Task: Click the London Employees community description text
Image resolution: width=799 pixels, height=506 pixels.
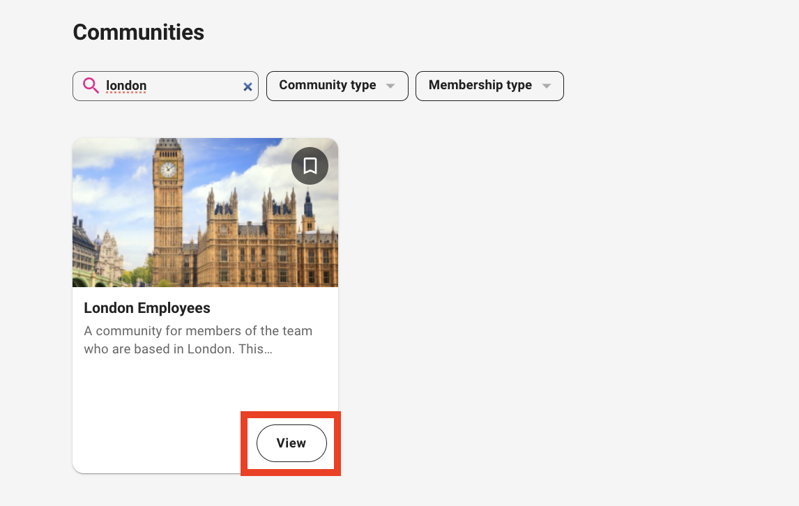Action: pos(198,339)
